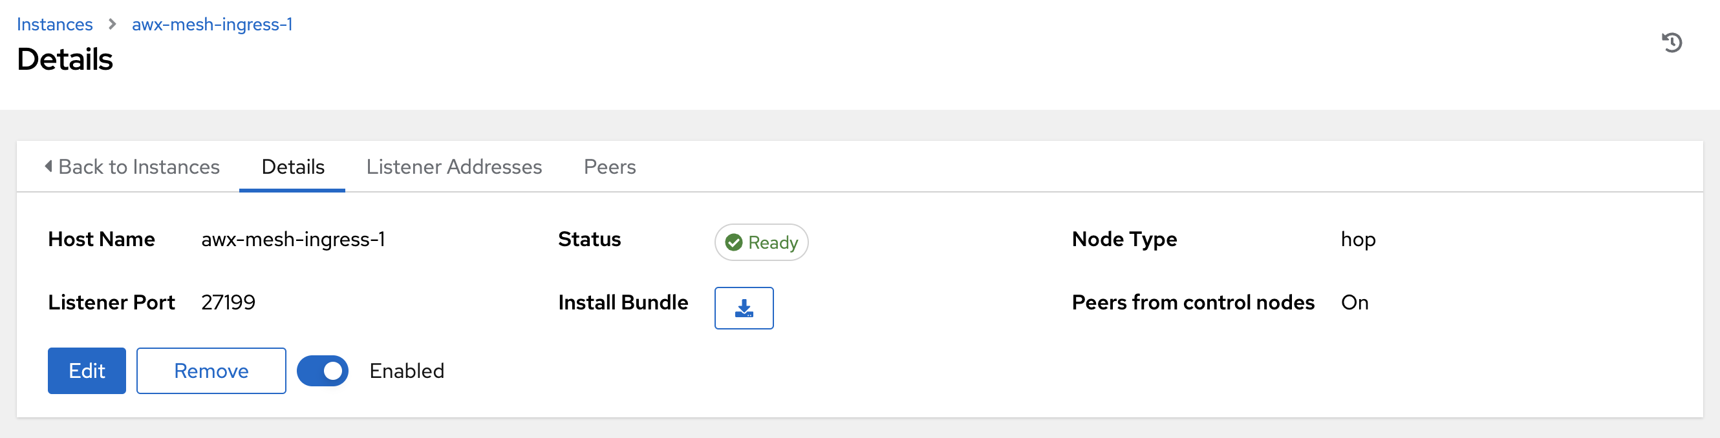
Task: Click the Host Name value text
Action: point(292,239)
